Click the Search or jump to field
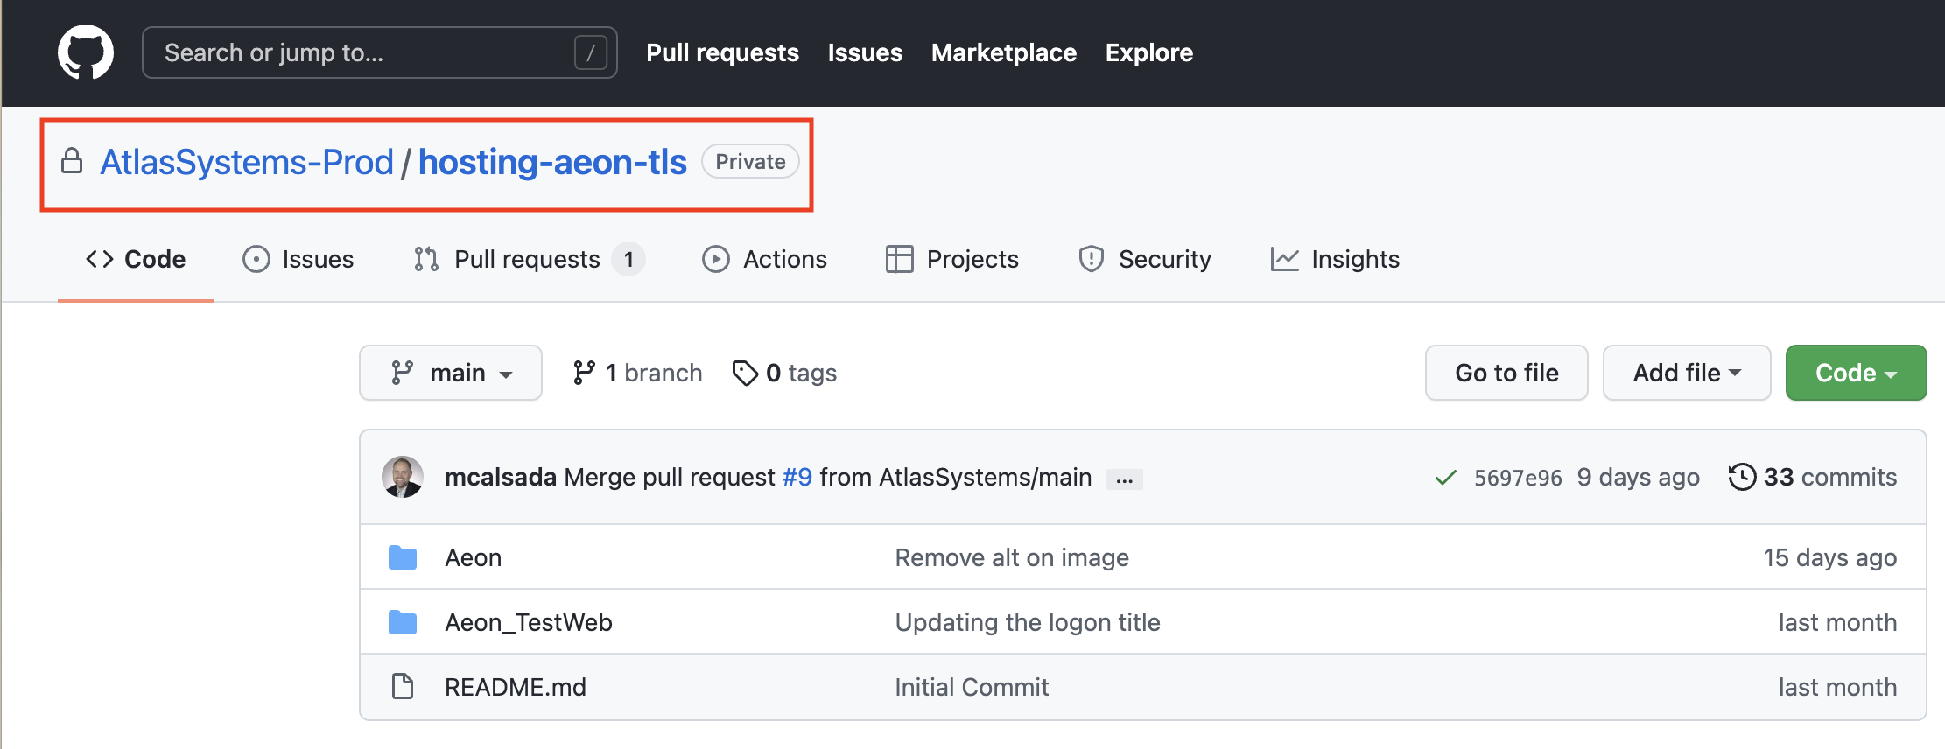1945x749 pixels. click(368, 53)
